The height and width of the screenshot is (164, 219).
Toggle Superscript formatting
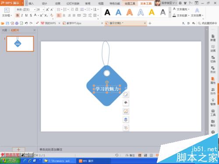(42, 15)
